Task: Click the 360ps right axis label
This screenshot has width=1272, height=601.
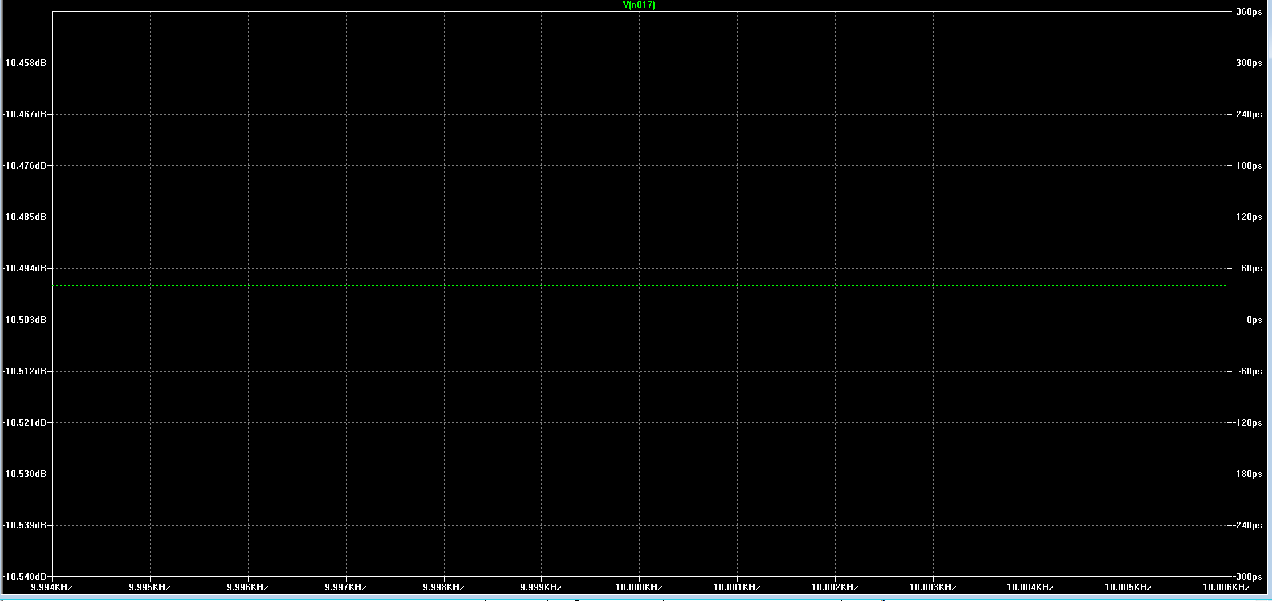Action: click(1249, 12)
